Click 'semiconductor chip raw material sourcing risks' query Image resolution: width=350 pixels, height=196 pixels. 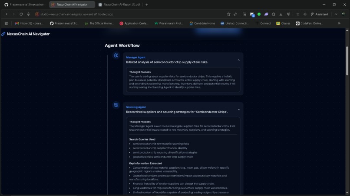(x=161, y=144)
